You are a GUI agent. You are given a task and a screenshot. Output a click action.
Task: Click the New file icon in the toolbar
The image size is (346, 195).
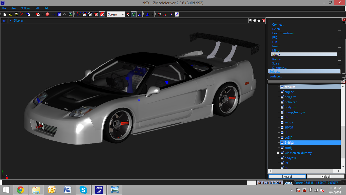pyautogui.click(x=5, y=14)
